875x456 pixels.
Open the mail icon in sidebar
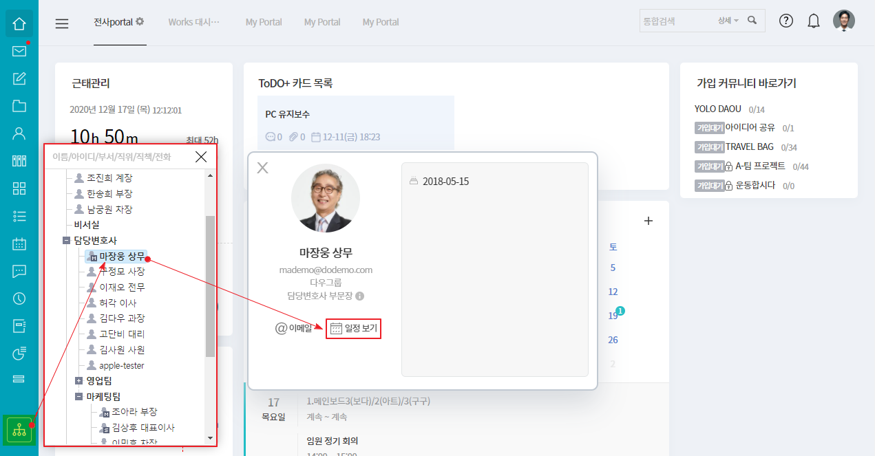19,51
